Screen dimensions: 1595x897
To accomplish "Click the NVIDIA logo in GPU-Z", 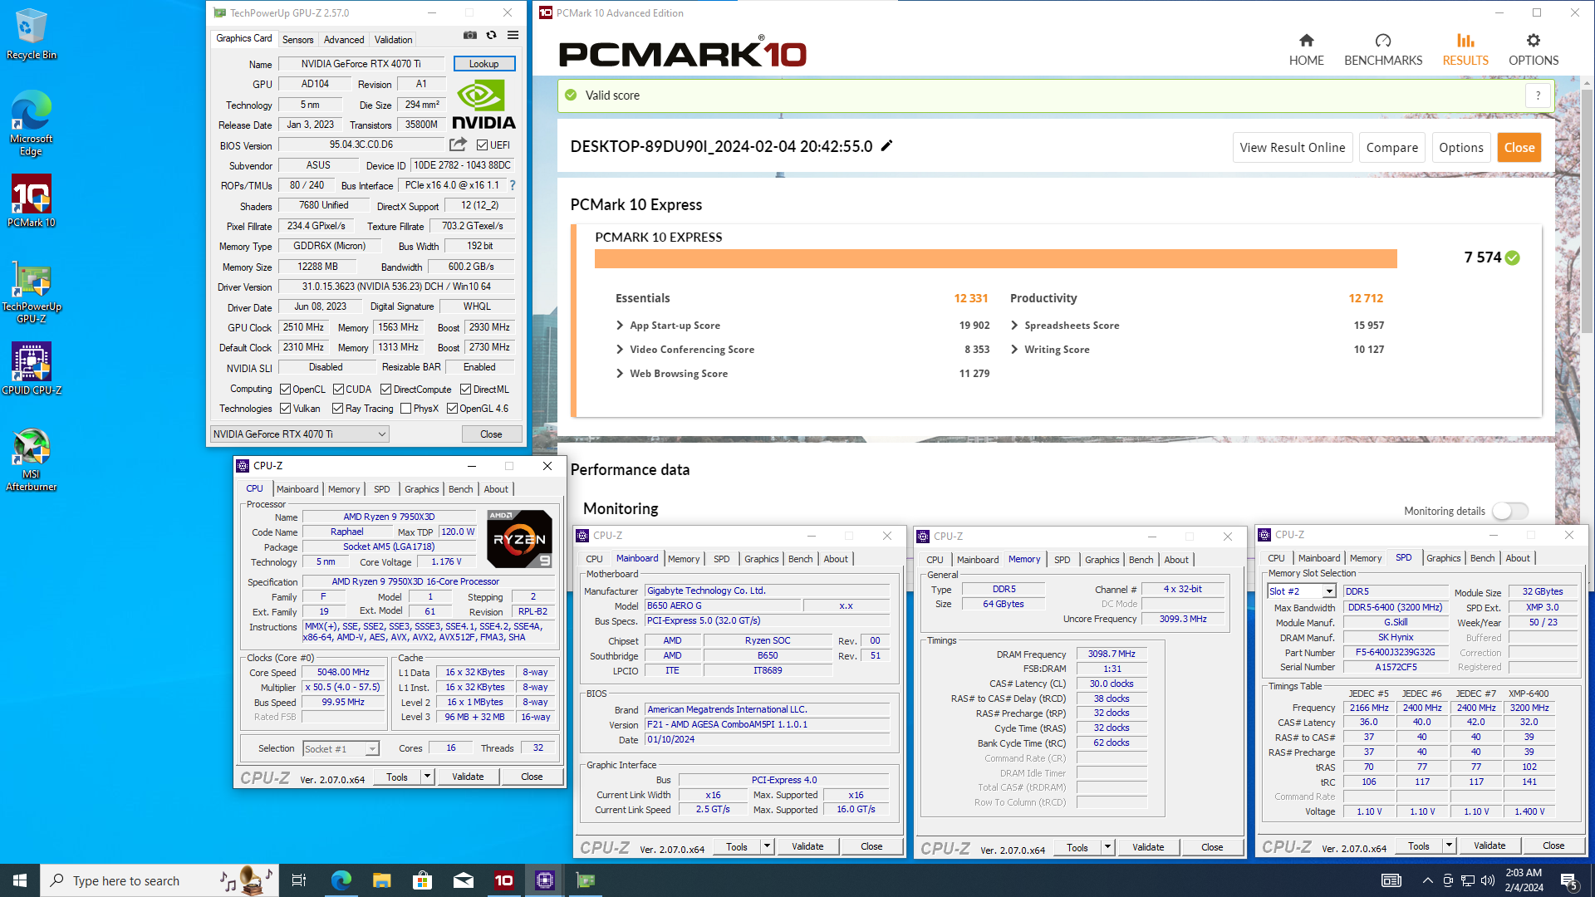I will (483, 104).
